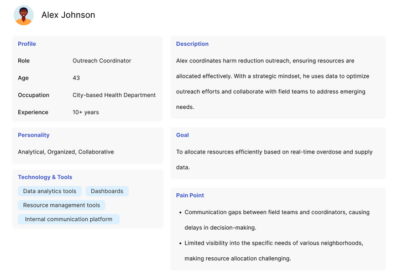The image size is (398, 275).
Task: Click the line 'To allocate resources efficiently'
Action: [274, 152]
